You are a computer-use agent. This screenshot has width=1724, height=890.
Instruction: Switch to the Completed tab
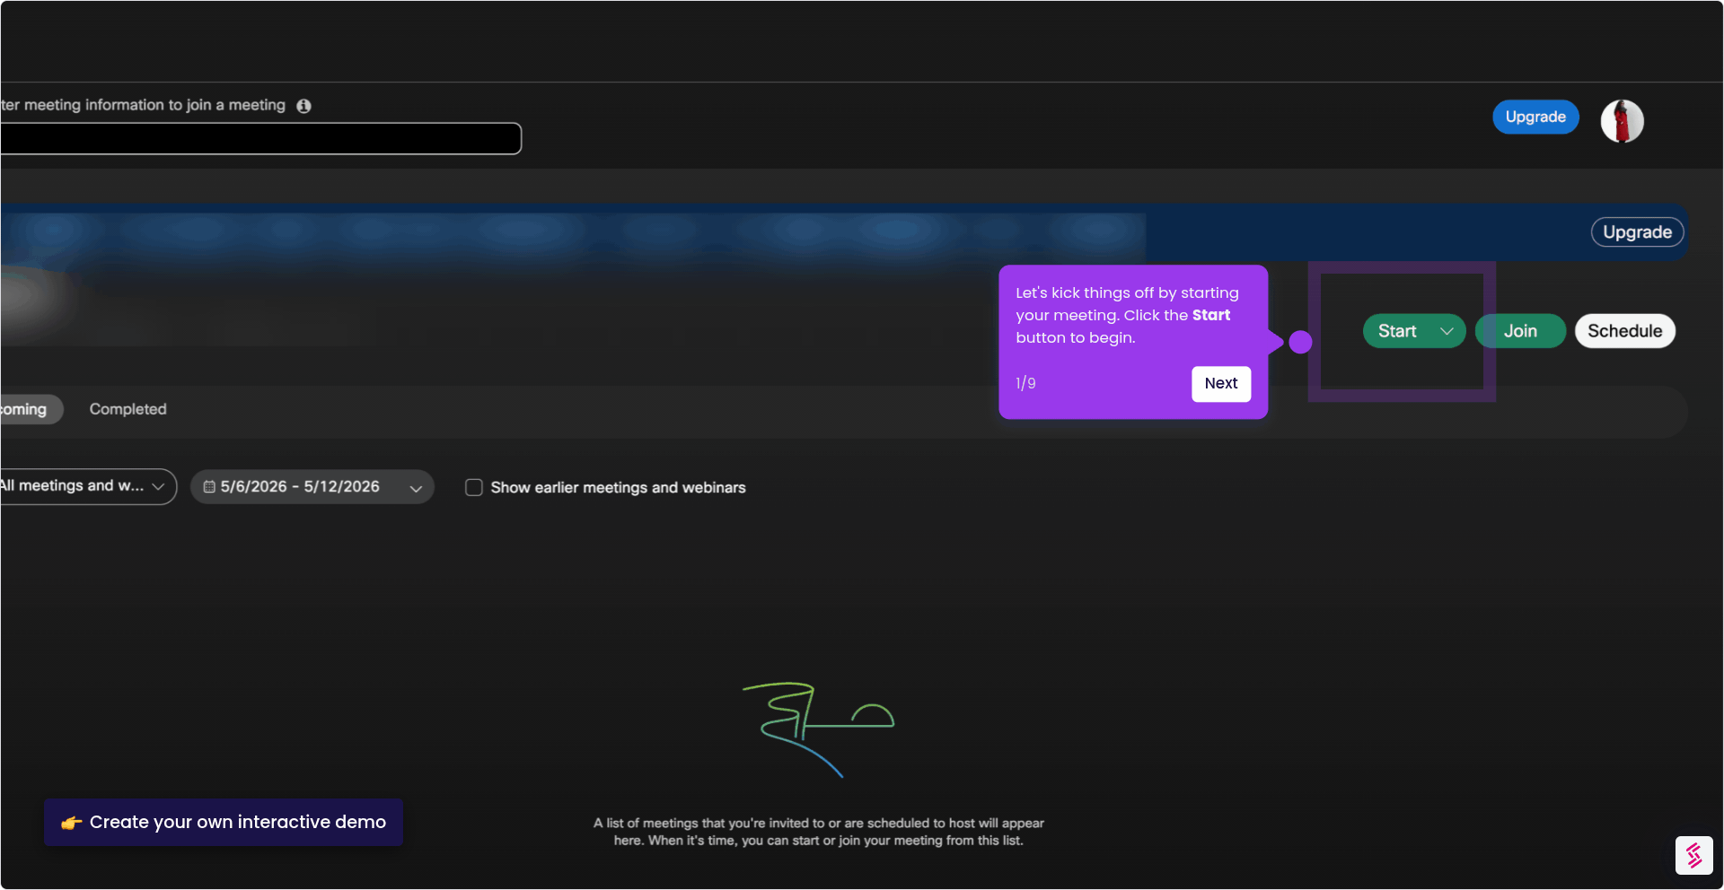click(x=128, y=409)
